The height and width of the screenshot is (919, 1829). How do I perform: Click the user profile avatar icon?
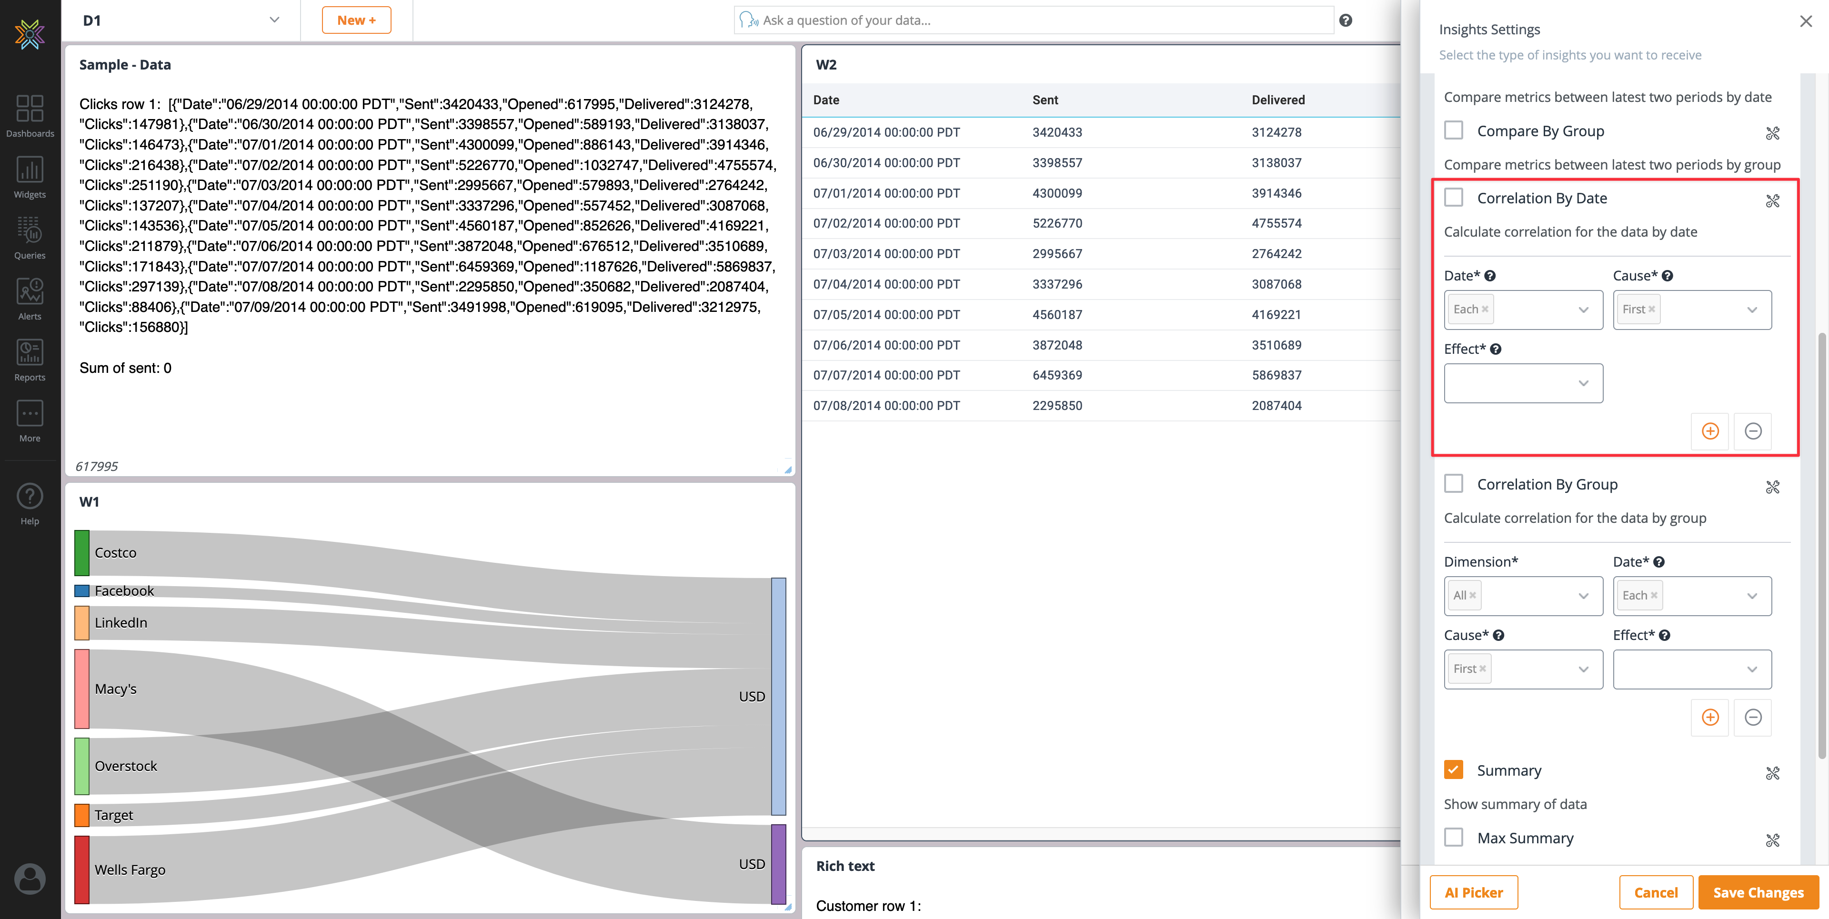(x=30, y=879)
